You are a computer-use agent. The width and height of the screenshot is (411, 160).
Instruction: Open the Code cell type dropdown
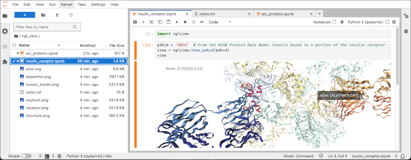click(220, 22)
